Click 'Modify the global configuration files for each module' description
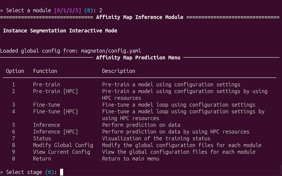282x176 pixels. point(182,145)
